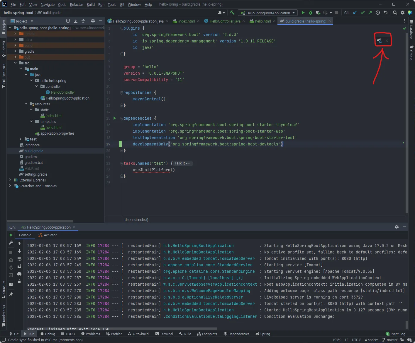Collapse all in Project panel toolbar
The image size is (415, 343).
coord(83,21)
